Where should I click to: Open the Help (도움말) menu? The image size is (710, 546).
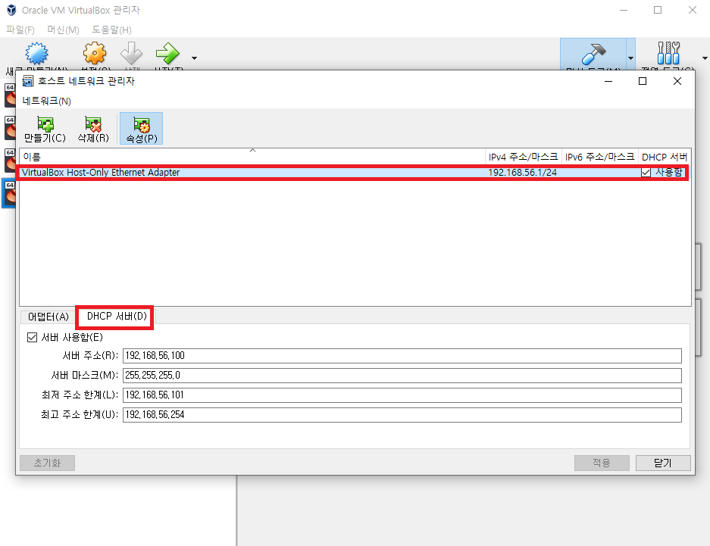tap(112, 30)
